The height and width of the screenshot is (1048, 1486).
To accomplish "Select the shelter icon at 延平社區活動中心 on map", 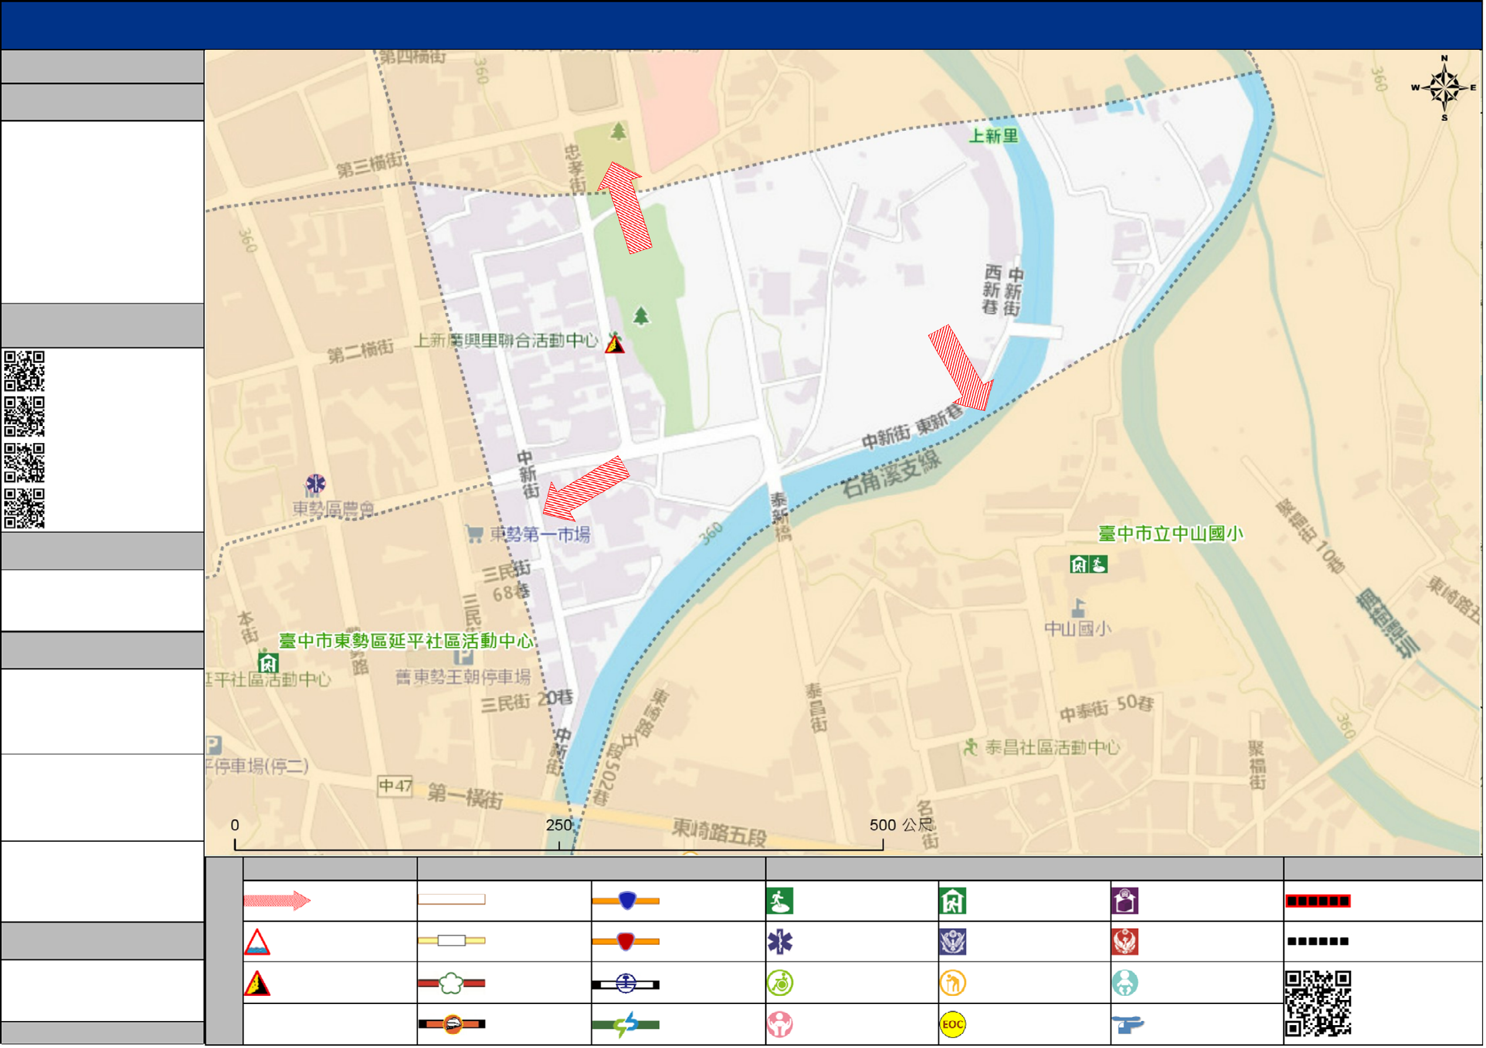I will pyautogui.click(x=269, y=663).
